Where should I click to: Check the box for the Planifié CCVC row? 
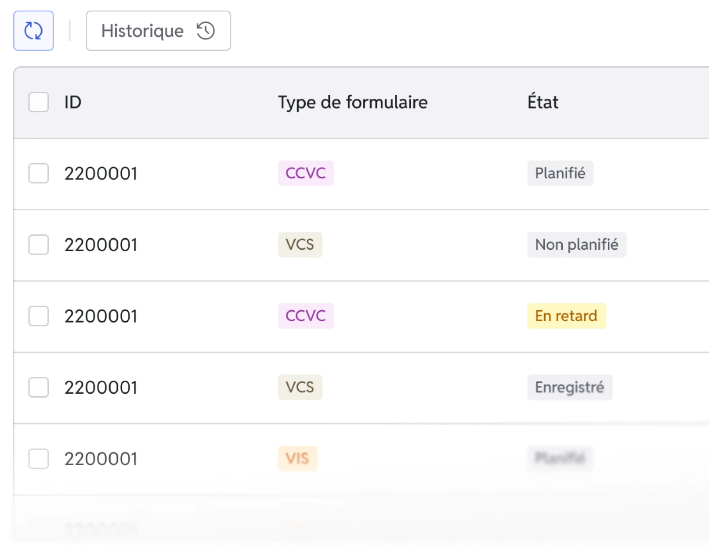(39, 173)
